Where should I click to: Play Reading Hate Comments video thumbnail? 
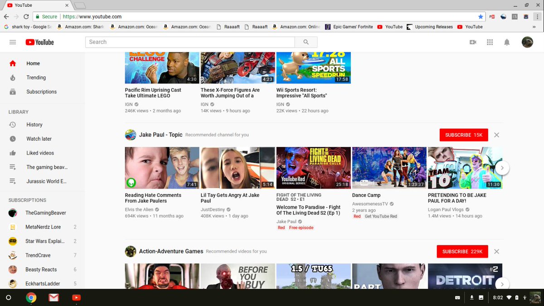point(162,168)
